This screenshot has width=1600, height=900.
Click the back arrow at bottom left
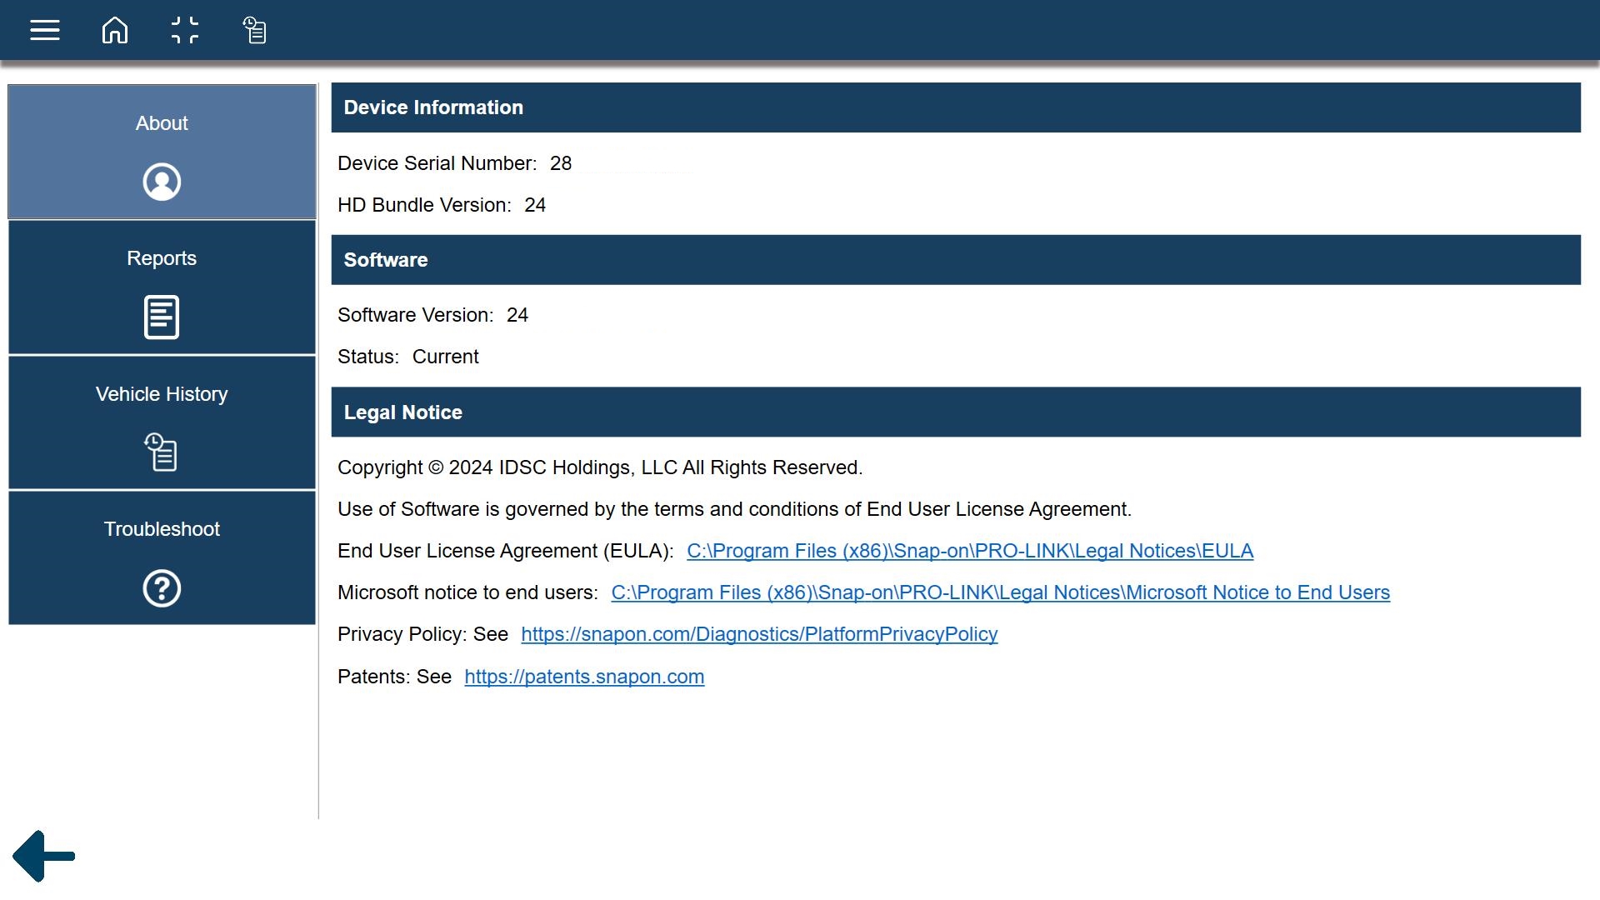44,856
